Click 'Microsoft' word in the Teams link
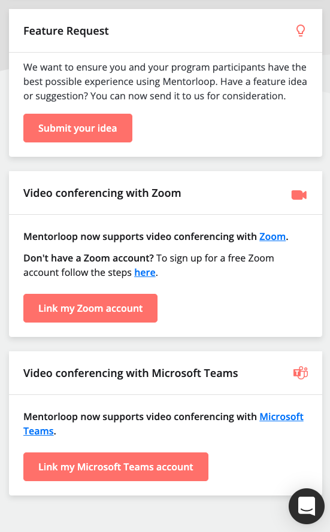Viewport: 330px width, 532px height. pos(281,417)
